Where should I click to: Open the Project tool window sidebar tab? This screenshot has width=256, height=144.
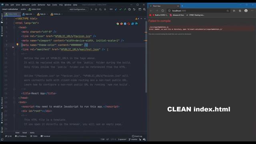click(x=2, y=18)
